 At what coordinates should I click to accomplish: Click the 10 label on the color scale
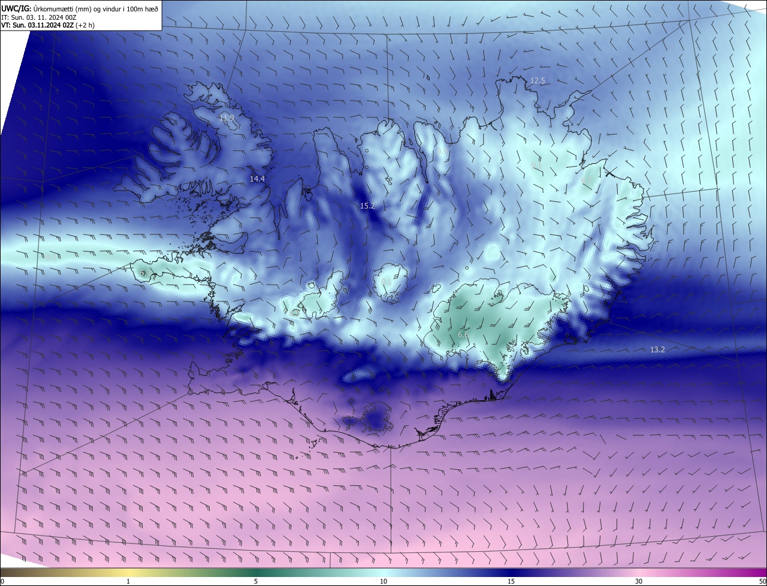[383, 581]
